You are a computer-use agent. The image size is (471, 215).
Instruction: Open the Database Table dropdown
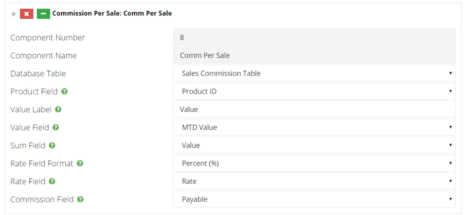point(315,73)
